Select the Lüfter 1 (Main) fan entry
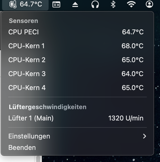This screenshot has height=162, width=160. (x=31, y=118)
